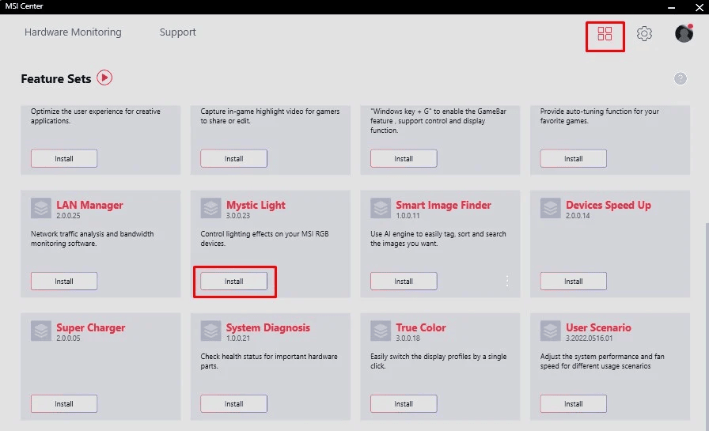709x431 pixels.
Task: Click the True Color stack icon
Action: pos(381,331)
